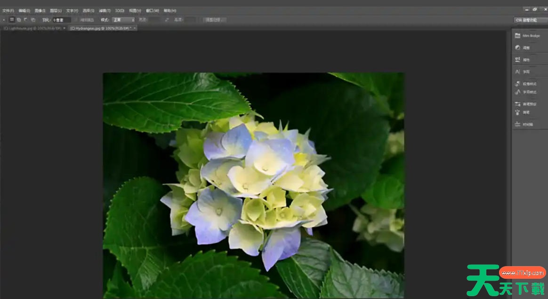Click the Feather value input field

[x=61, y=20]
